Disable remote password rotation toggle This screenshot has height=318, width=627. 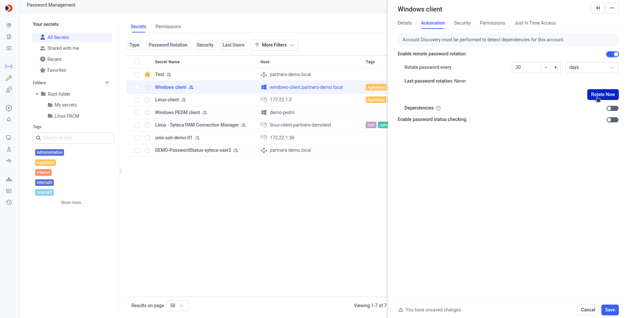612,54
